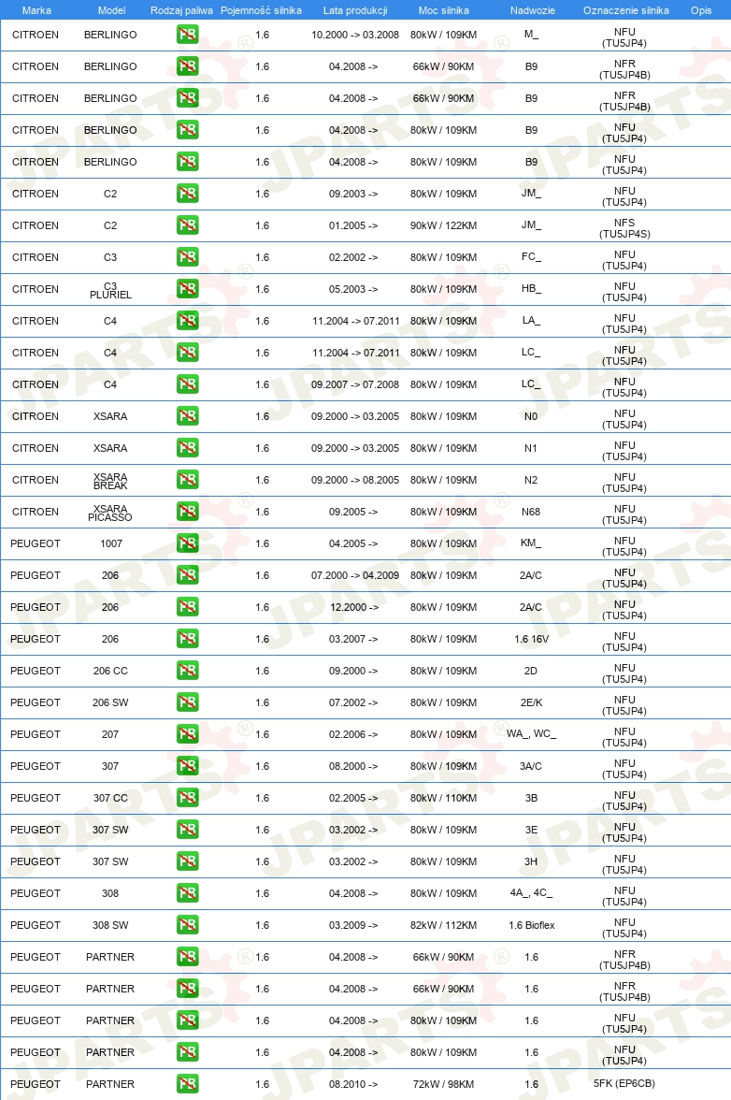Click the fuel icon in the Xsara N0 row
Image resolution: width=731 pixels, height=1100 pixels.
187,416
